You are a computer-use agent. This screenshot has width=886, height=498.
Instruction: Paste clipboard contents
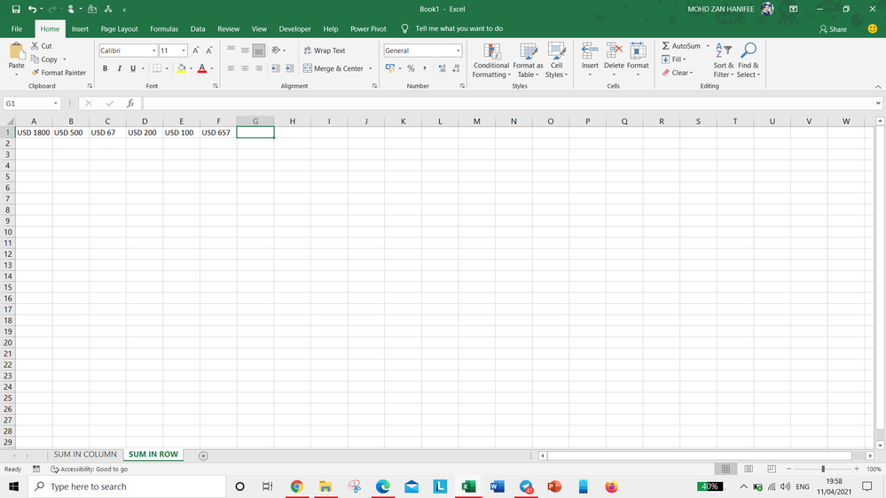pos(16,58)
